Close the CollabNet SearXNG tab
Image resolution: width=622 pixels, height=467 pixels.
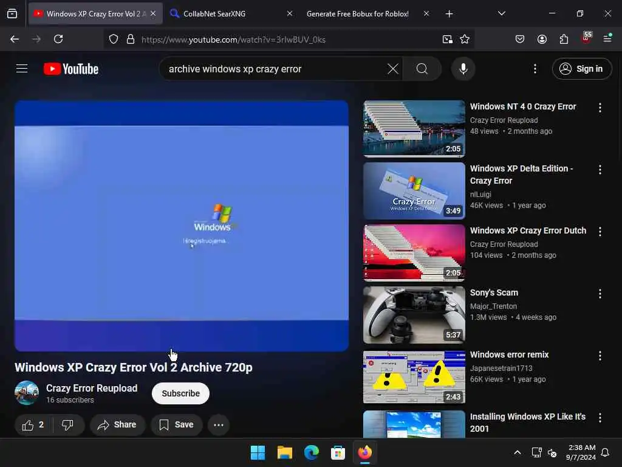(290, 14)
